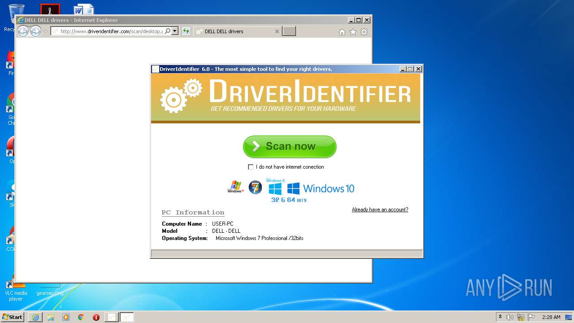Click the 'USER-PC' computer name value
Image resolution: width=574 pixels, height=323 pixels.
pyautogui.click(x=223, y=224)
